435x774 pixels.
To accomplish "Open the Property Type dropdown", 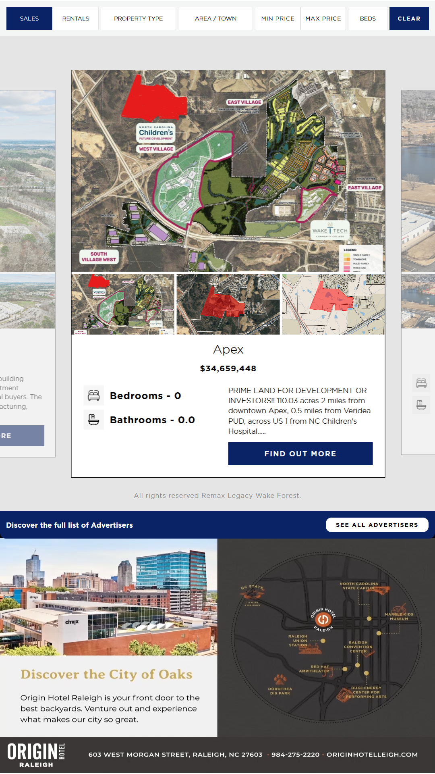I will 138,19.
